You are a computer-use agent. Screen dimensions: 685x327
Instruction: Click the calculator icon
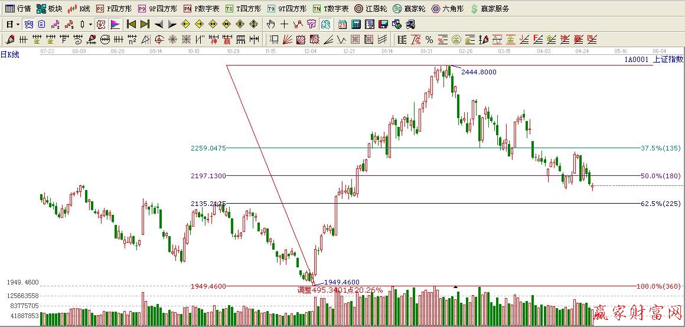click(356, 24)
